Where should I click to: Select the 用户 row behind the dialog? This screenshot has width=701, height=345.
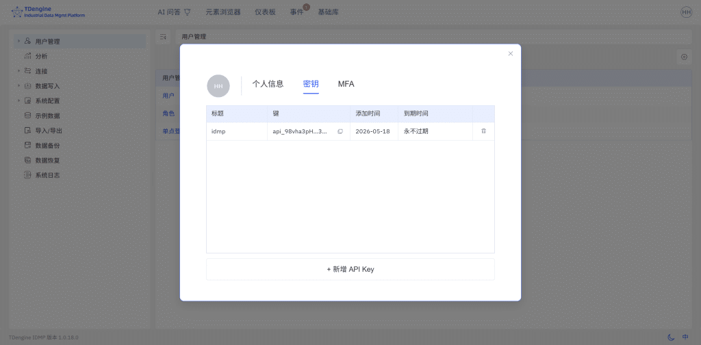(168, 96)
